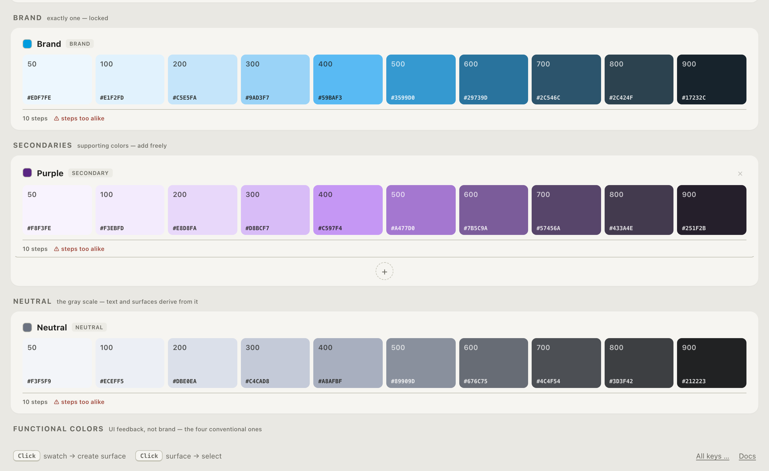
Task: Select Brand 50 swatch #EDF7FE
Action: 57,79
